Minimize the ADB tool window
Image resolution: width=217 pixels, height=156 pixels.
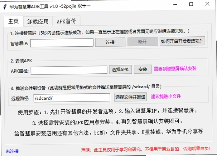coord(175,4)
